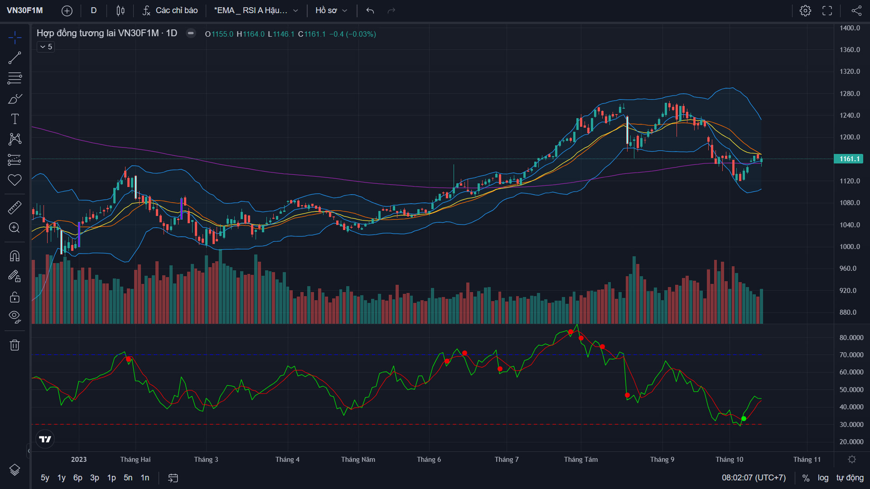Select the ruler measure tool

click(x=14, y=207)
